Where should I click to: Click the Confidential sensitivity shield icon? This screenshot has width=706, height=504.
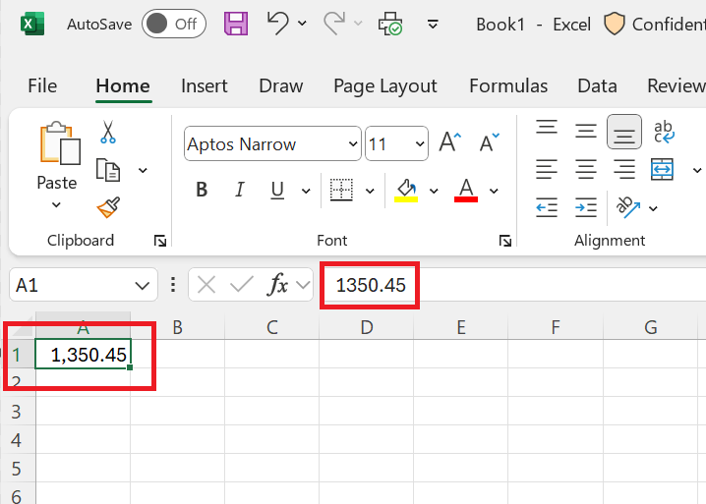point(615,24)
